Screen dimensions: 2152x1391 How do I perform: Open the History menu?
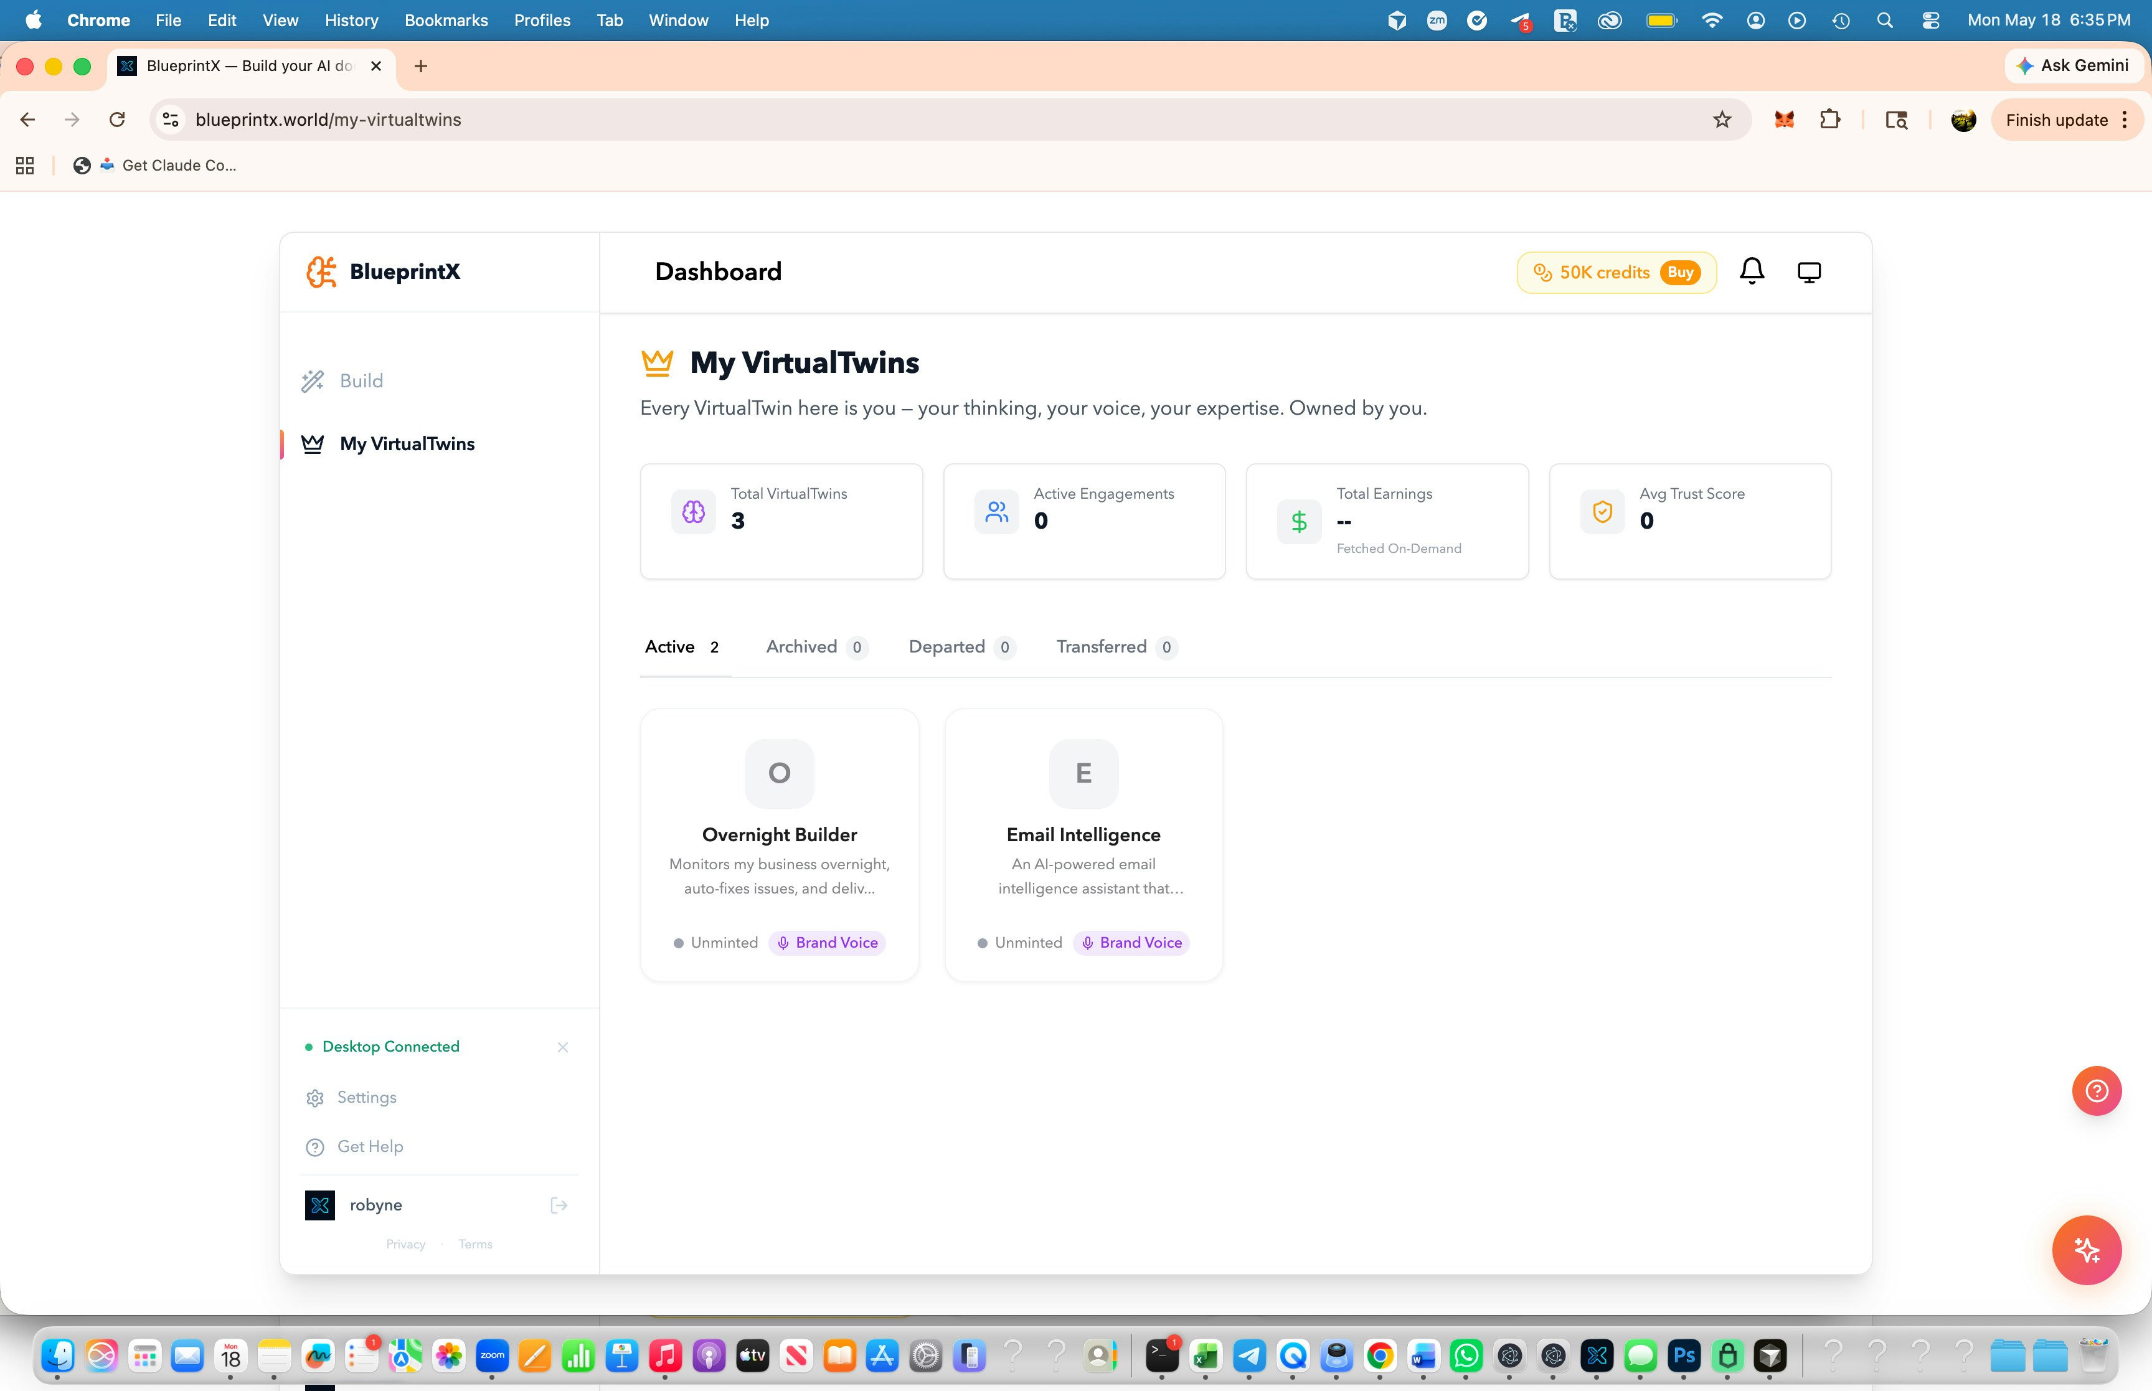coord(351,20)
